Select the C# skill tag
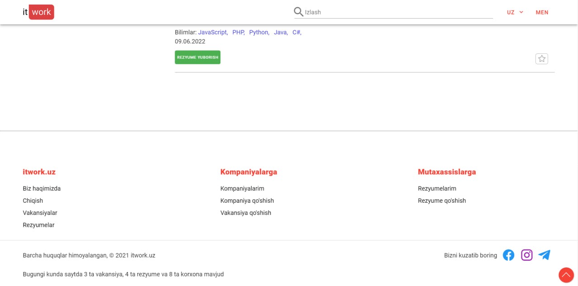 pyautogui.click(x=296, y=32)
